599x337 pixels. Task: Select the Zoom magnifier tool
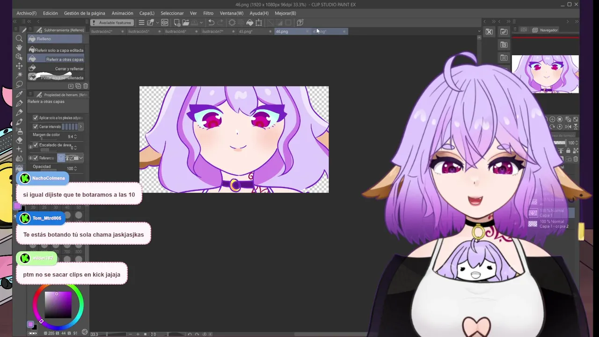(19, 38)
